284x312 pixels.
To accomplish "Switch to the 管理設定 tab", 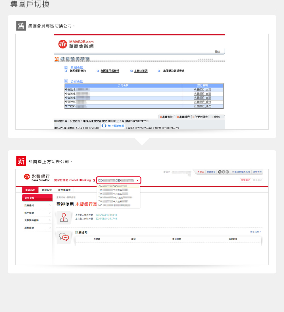I will [x=47, y=190].
